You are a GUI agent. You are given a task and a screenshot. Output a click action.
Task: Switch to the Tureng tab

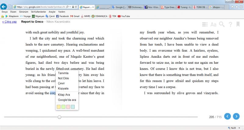click(185, 7)
